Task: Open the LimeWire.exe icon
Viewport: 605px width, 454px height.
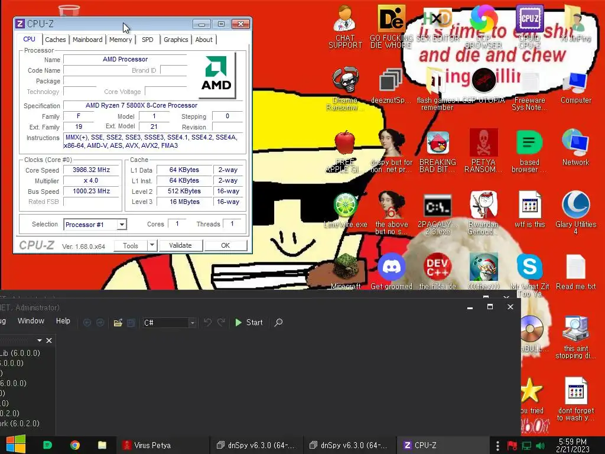Action: (x=345, y=211)
